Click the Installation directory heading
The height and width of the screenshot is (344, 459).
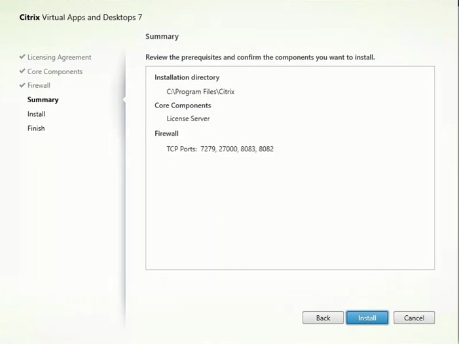pos(187,77)
